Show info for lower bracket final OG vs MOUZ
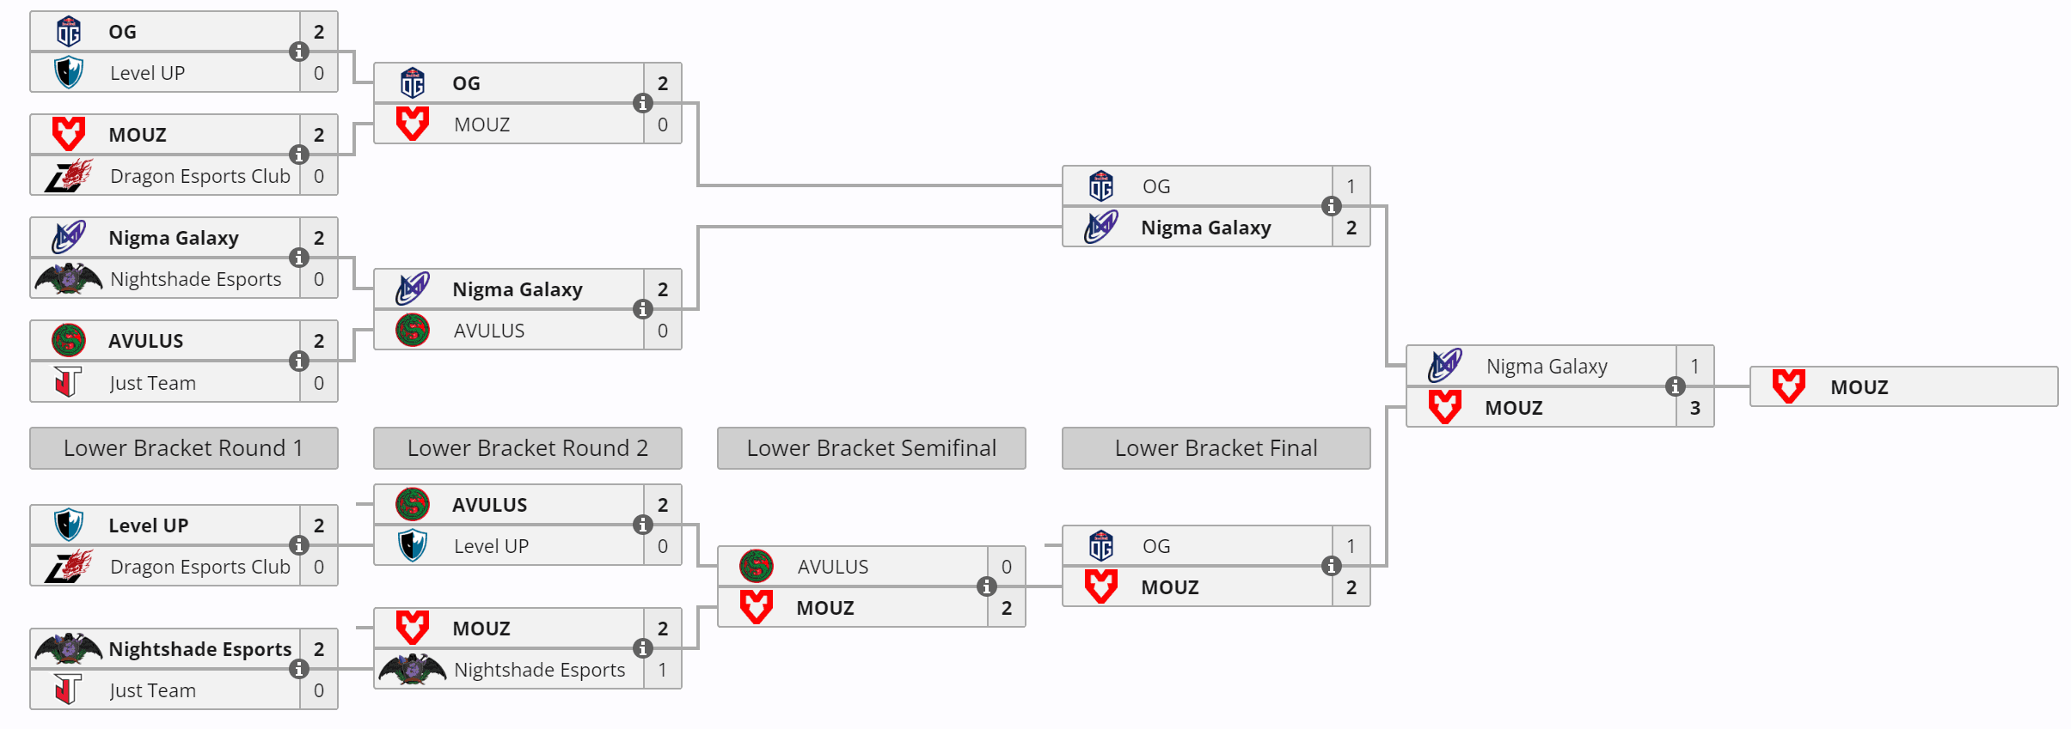 [1331, 566]
